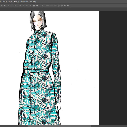
Task: Distribute layers by top edges
Action: tap(20, 6)
